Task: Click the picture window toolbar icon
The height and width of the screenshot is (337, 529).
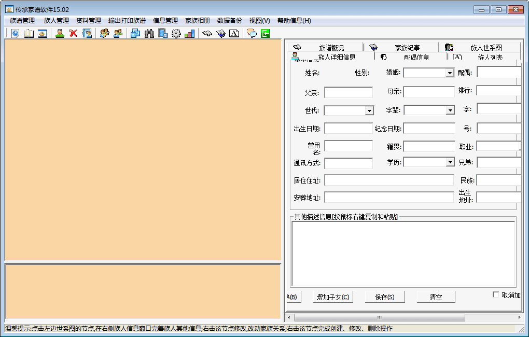Action: point(43,33)
